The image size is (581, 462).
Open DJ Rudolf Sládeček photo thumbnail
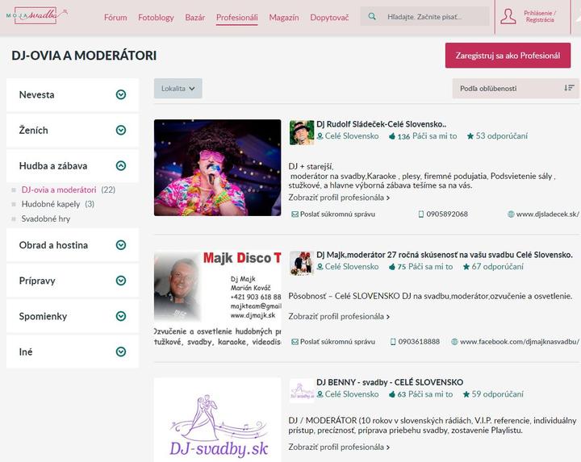tap(217, 168)
